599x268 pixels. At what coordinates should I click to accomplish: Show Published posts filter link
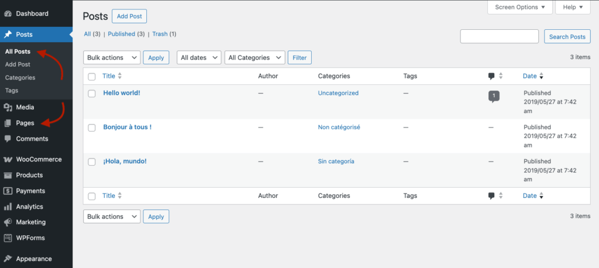[122, 34]
